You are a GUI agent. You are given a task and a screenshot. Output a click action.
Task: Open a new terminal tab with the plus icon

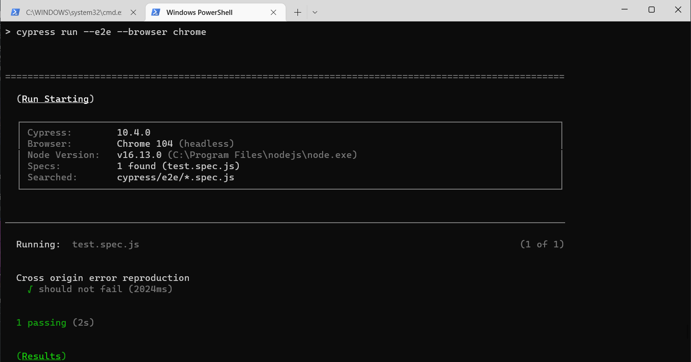coord(297,12)
